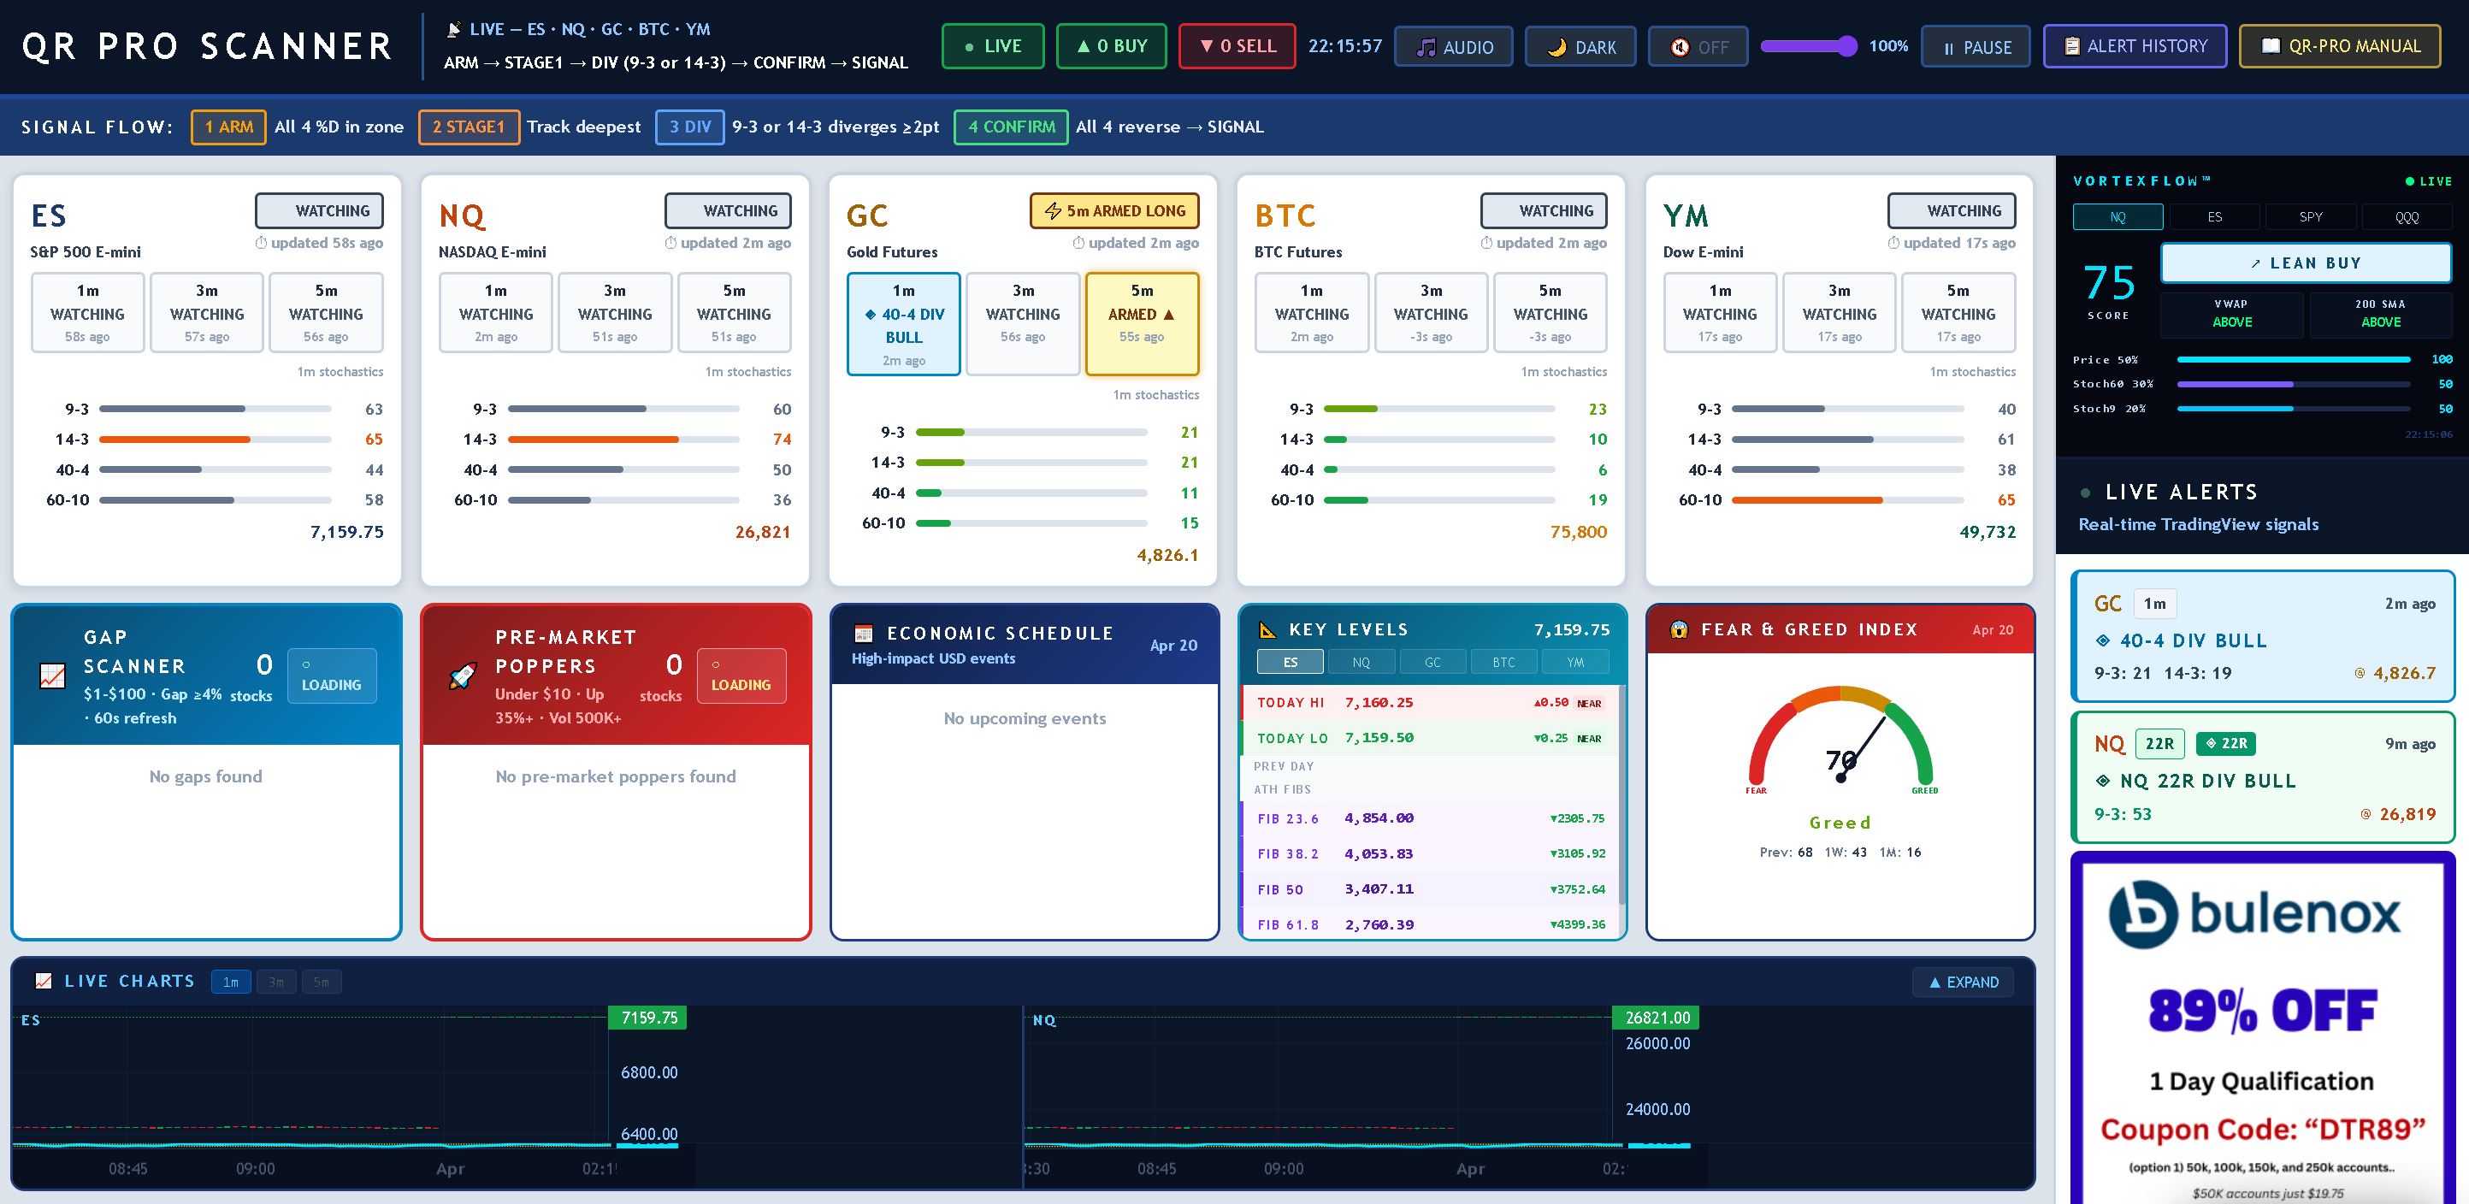Toggle the OFF sound mute button
This screenshot has width=2469, height=1204.
click(1698, 46)
